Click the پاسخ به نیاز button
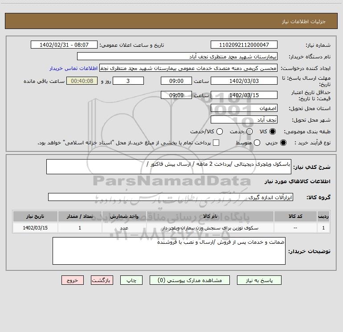This screenshot has height=332, width=343. (x=259, y=280)
